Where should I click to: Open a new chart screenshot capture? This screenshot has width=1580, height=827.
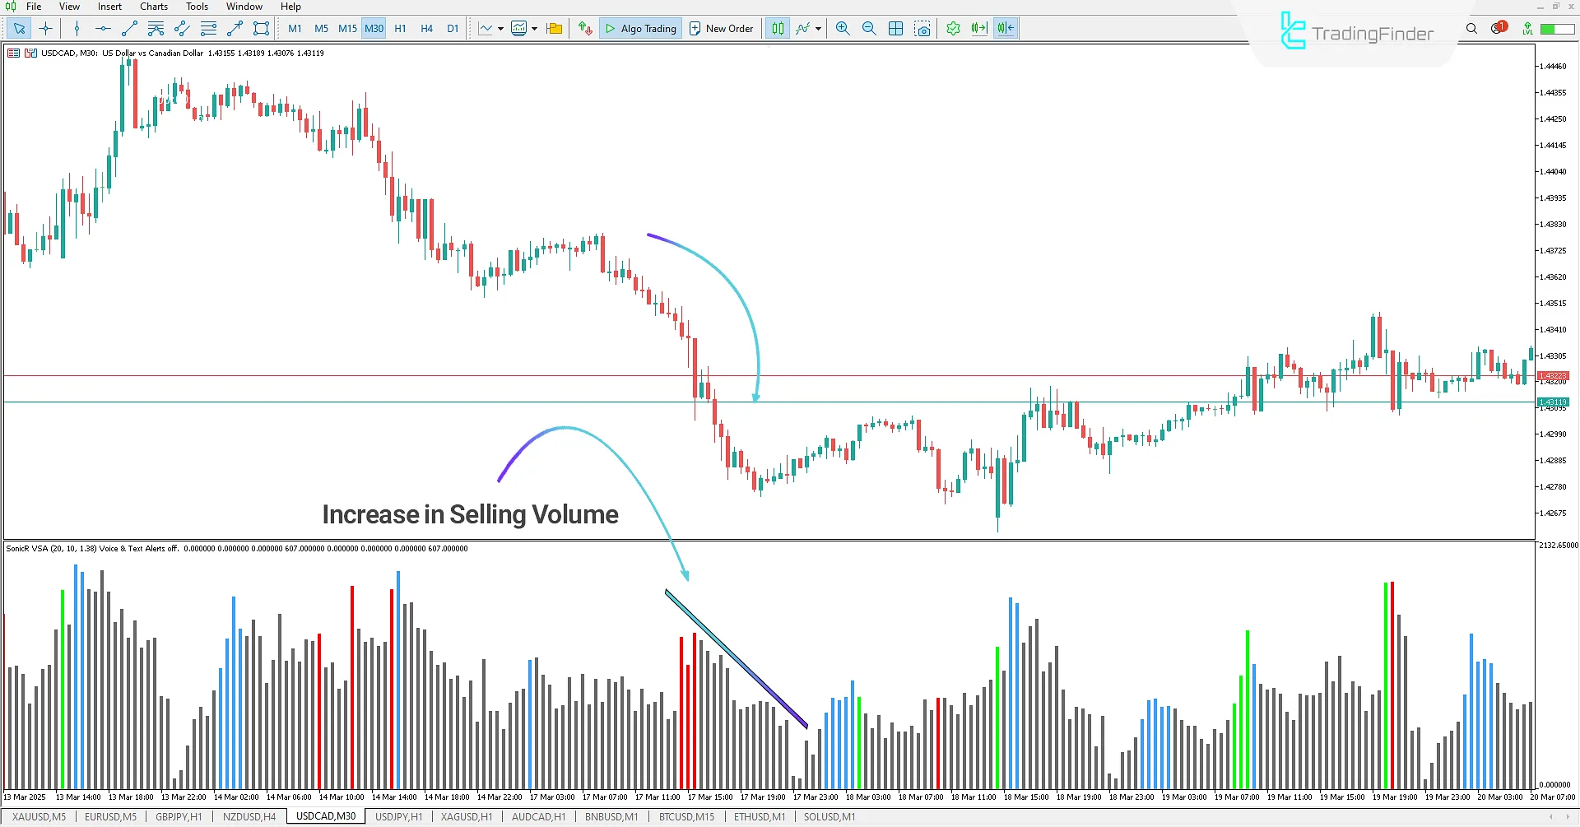[x=922, y=28]
